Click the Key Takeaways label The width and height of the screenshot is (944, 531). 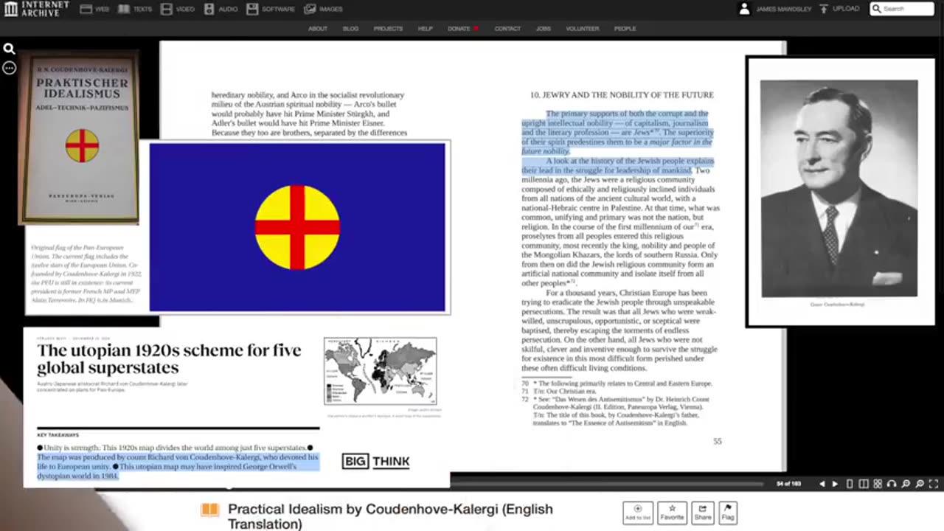click(58, 435)
